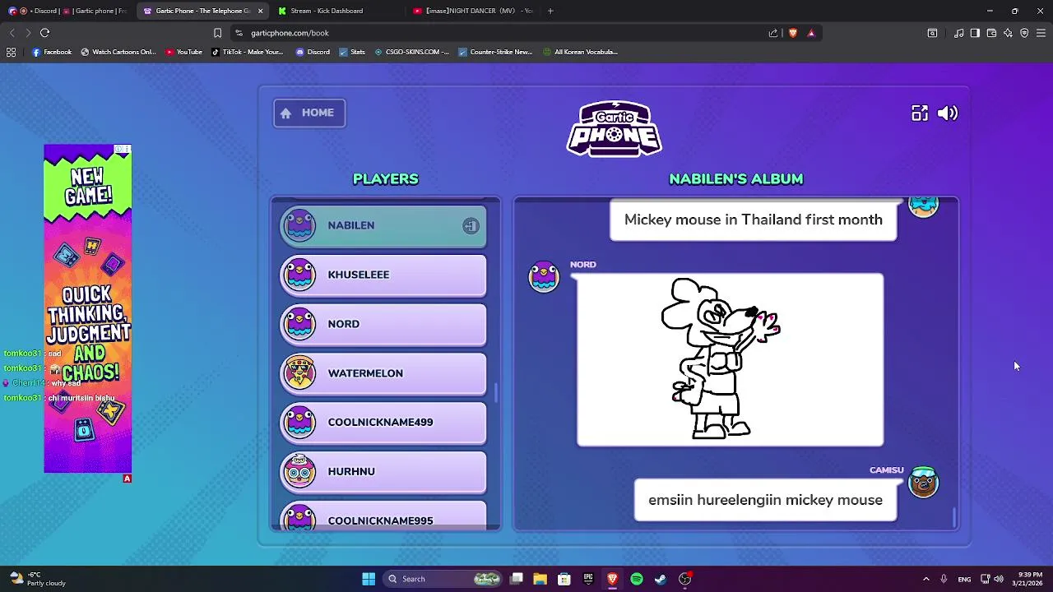Select player COOLNICKNAME499

click(383, 423)
